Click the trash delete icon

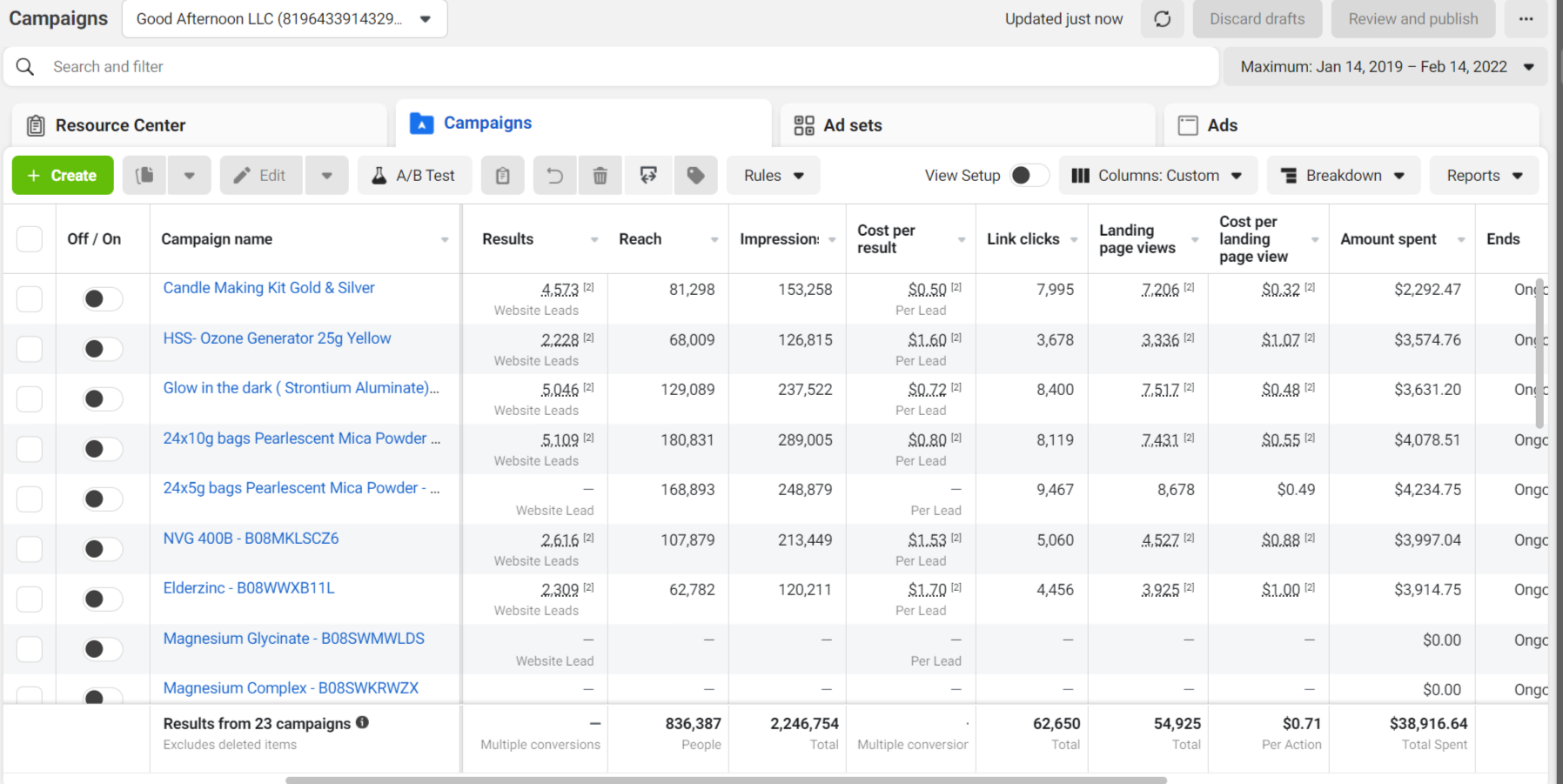click(x=600, y=176)
